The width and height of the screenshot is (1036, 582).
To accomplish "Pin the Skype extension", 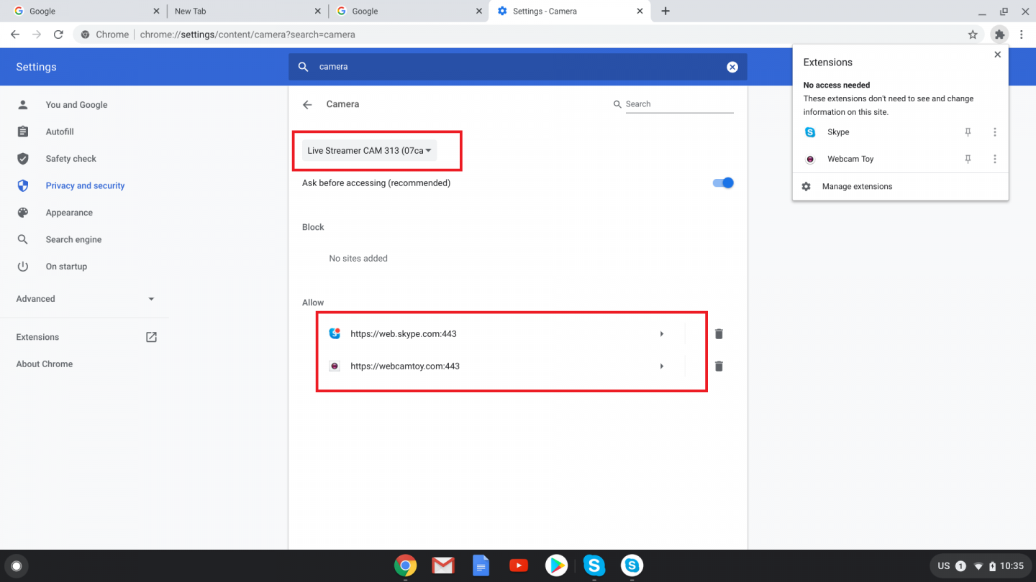I will (968, 132).
